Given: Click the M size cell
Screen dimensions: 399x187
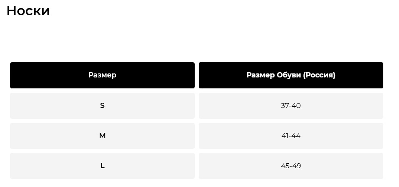Looking at the screenshot, I should coord(102,136).
